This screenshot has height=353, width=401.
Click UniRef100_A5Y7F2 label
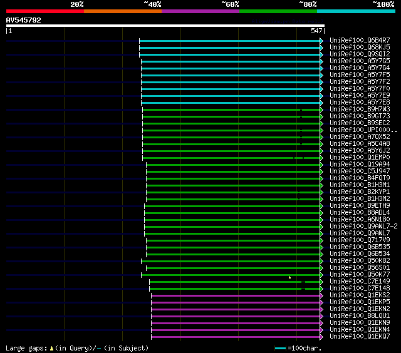360,82
